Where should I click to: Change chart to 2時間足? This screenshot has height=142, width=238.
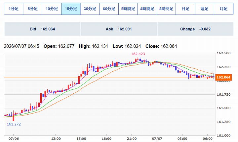click(128, 9)
